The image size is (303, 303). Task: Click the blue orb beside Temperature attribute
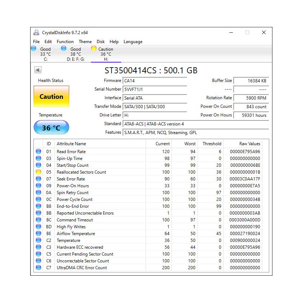point(38,240)
